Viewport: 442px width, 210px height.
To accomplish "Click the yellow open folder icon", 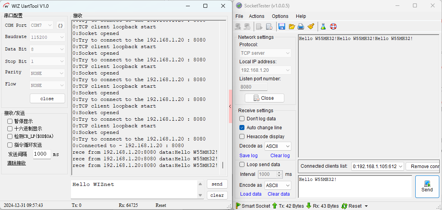I will [x=292, y=26].
